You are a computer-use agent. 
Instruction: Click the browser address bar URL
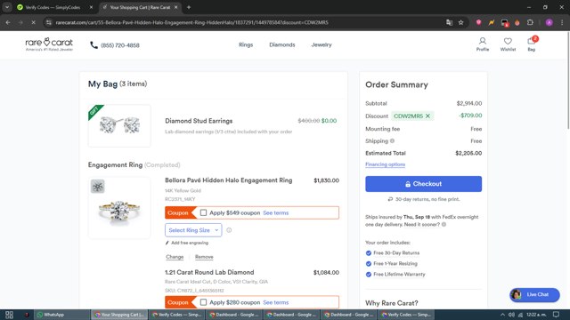(192, 22)
